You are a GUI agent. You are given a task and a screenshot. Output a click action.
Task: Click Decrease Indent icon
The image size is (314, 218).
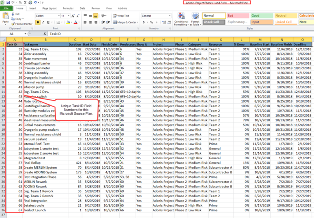point(103,22)
